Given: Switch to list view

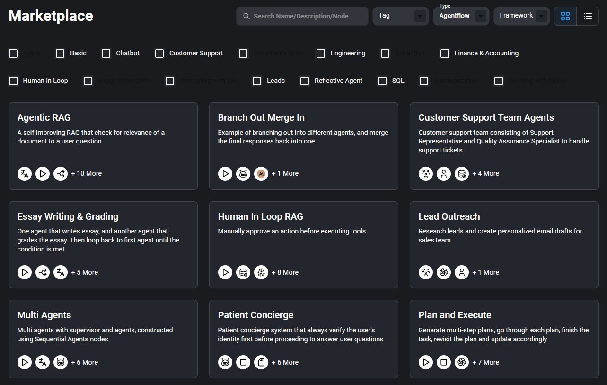Looking at the screenshot, I should click(588, 16).
